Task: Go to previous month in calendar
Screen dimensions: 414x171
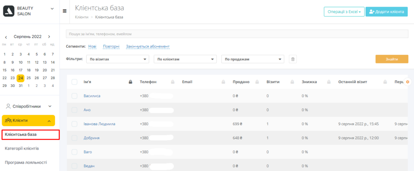Action: pyautogui.click(x=6, y=37)
